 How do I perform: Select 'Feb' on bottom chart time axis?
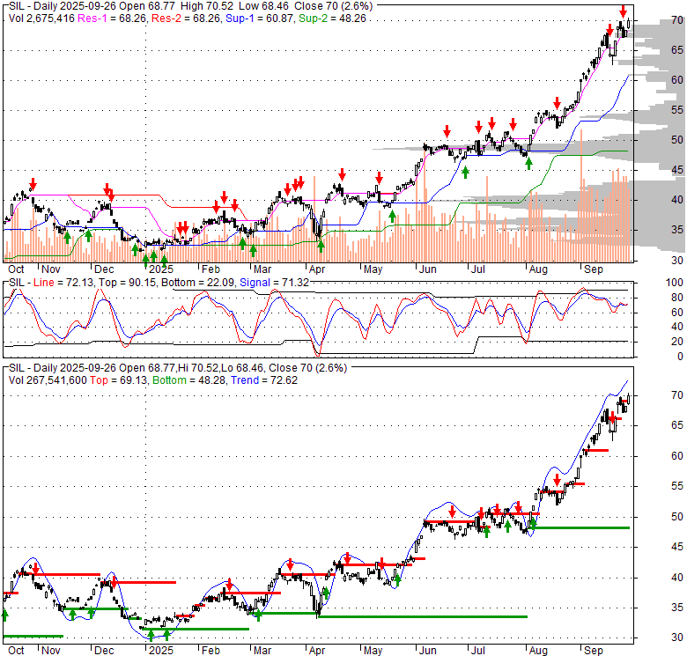(211, 651)
